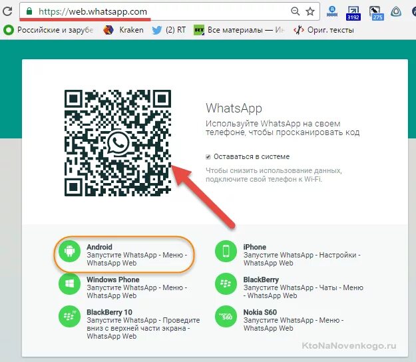Viewport: 416px width, 362px height.
Task: Click the 'Android' platform title
Action: coord(99,247)
